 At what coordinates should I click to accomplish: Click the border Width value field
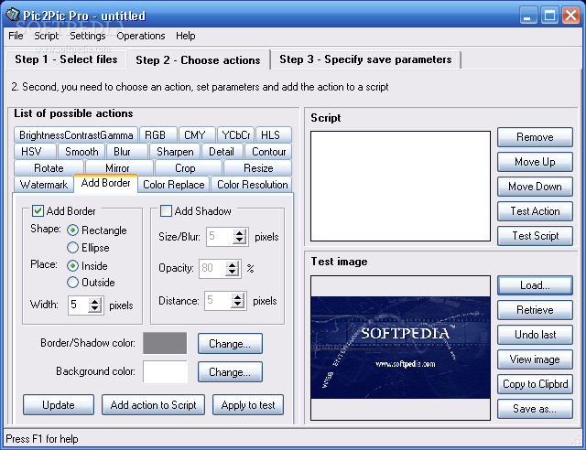(x=79, y=305)
